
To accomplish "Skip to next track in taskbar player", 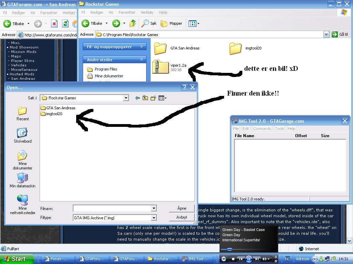I will point(257,259).
